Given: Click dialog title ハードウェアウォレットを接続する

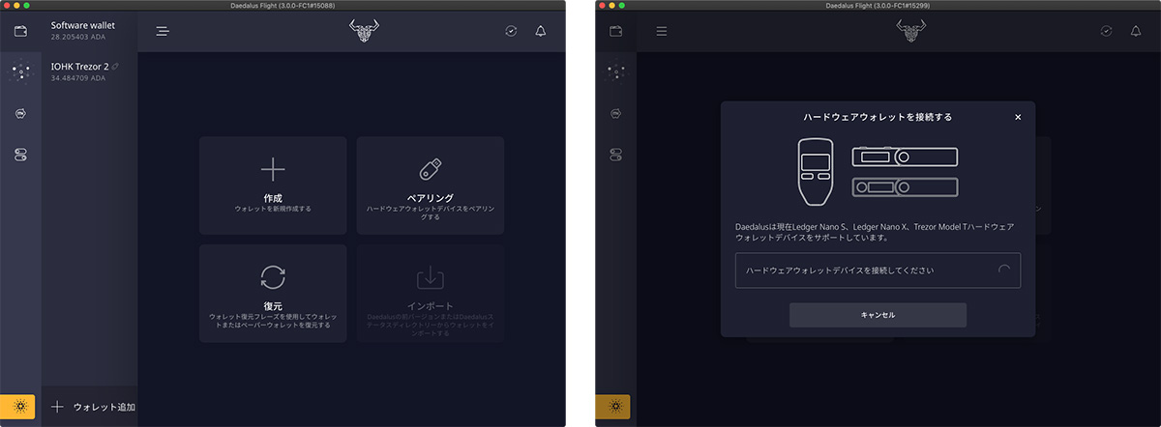Looking at the screenshot, I should [x=878, y=117].
